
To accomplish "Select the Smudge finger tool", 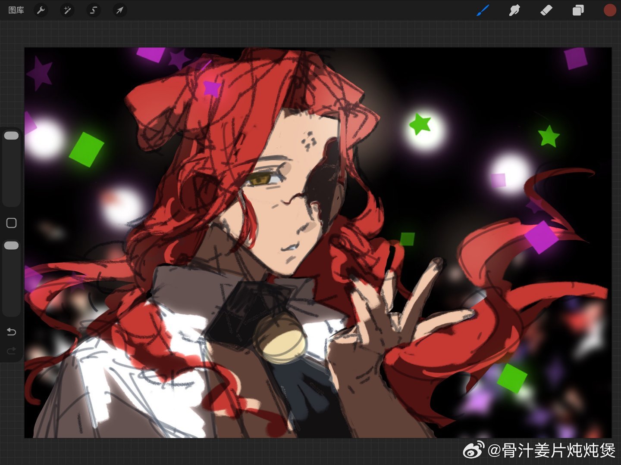I will [x=514, y=10].
